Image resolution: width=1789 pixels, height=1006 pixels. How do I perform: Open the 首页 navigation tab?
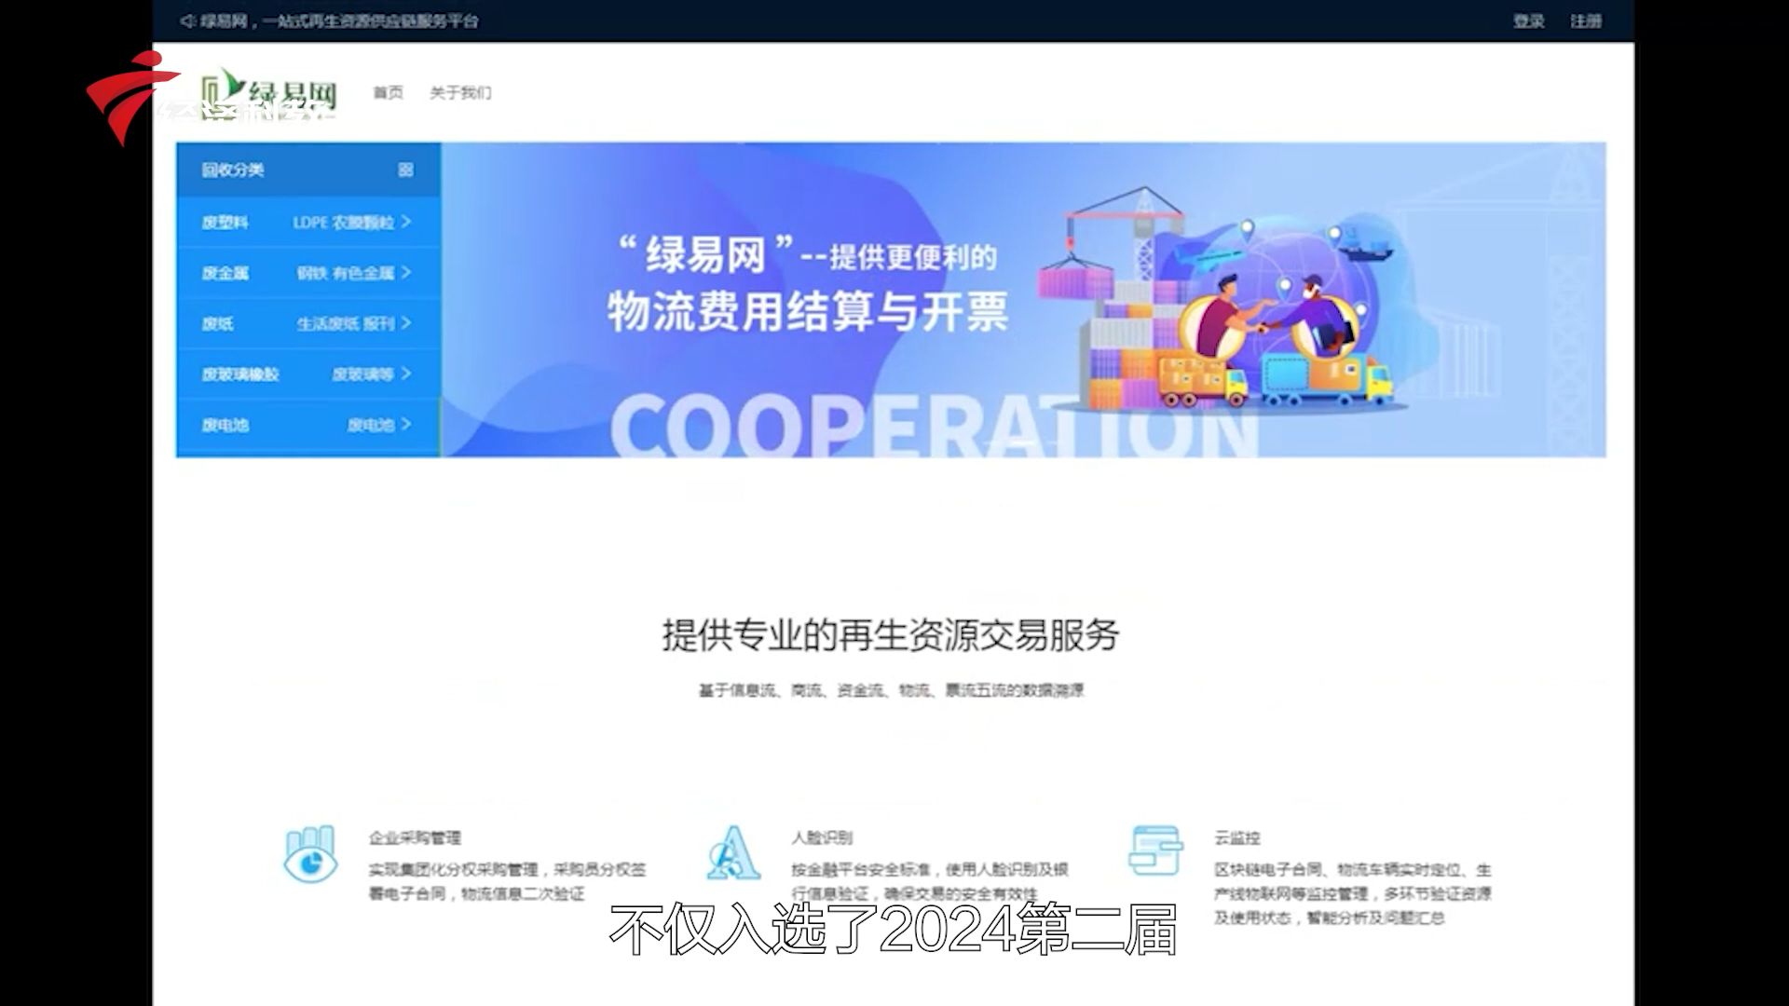click(388, 92)
